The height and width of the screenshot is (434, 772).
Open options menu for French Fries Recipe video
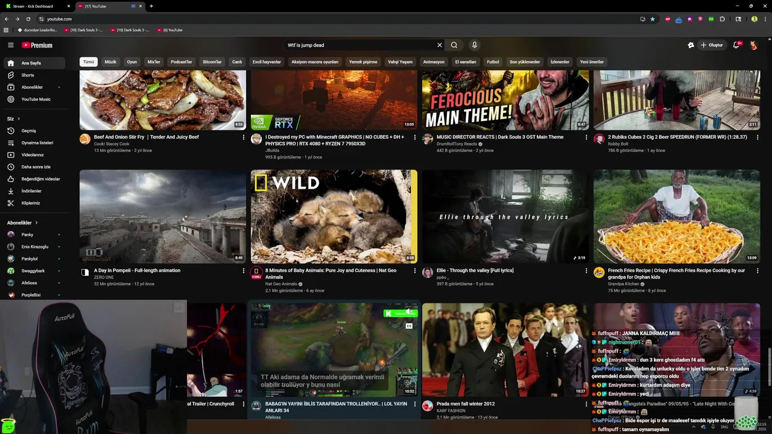coord(758,271)
